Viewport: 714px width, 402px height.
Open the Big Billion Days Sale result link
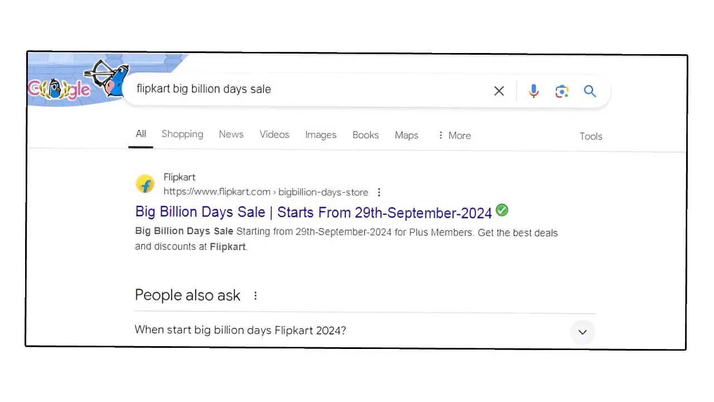[x=312, y=212]
